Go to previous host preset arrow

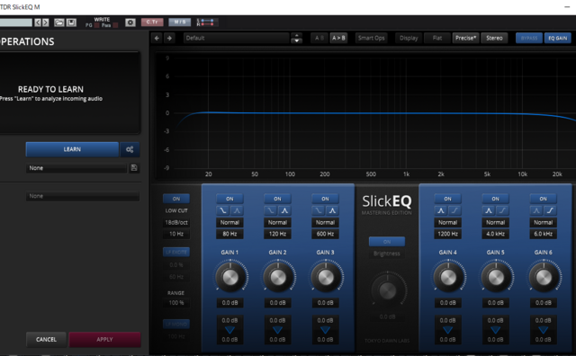(38, 22)
